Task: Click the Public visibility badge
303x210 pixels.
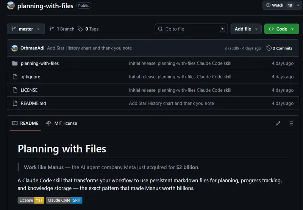Action: click(83, 6)
